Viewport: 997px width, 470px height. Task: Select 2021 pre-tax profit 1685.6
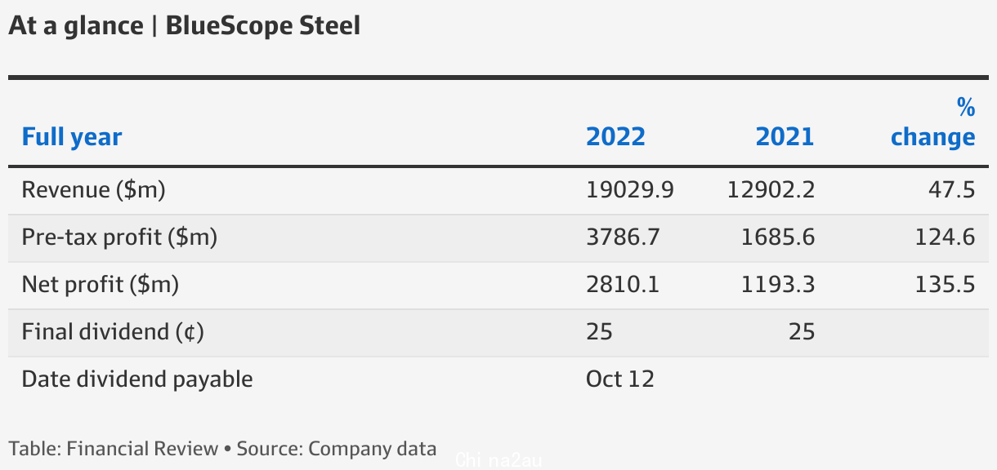pos(778,237)
